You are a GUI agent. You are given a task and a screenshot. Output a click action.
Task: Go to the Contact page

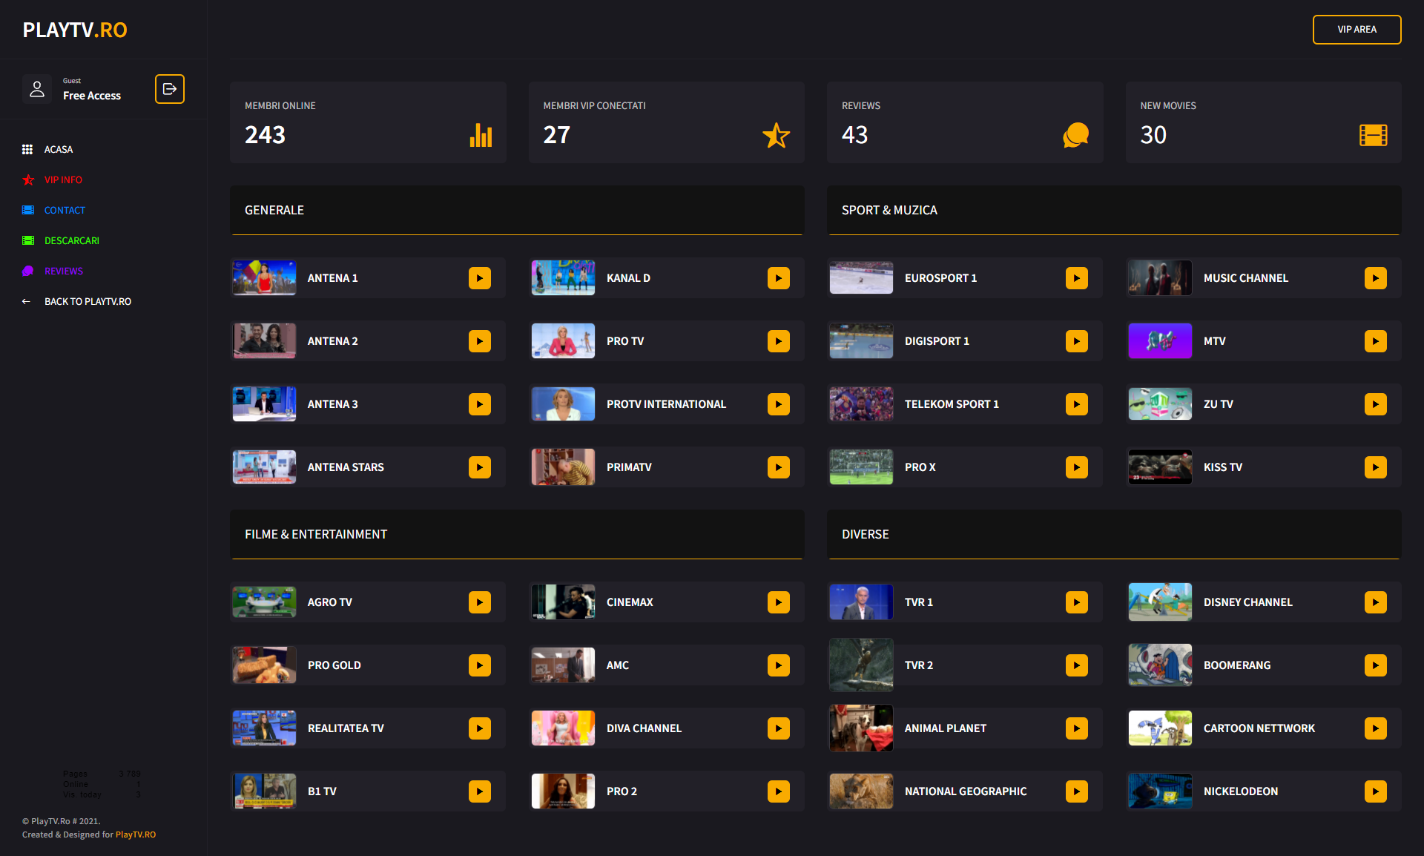65,211
